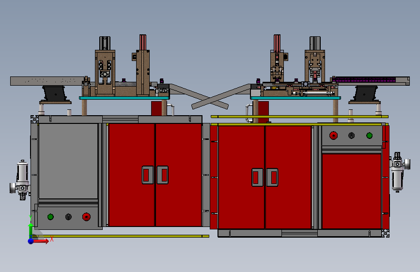The width and height of the screenshot is (420, 272).
Task: Select the green push button on right control panel
Action: [369, 136]
